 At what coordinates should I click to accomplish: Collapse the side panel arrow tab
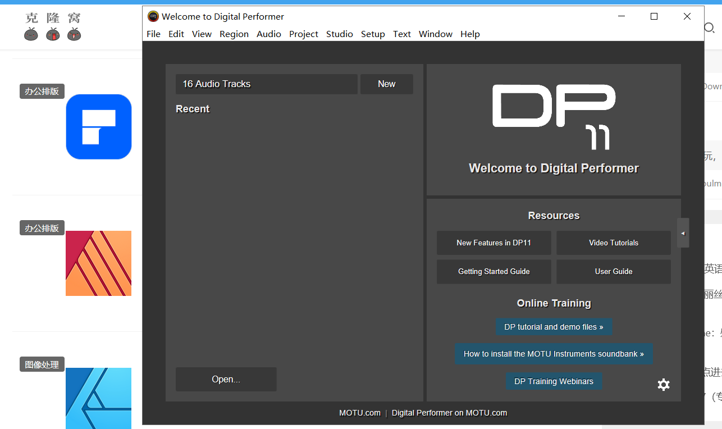pyautogui.click(x=683, y=232)
